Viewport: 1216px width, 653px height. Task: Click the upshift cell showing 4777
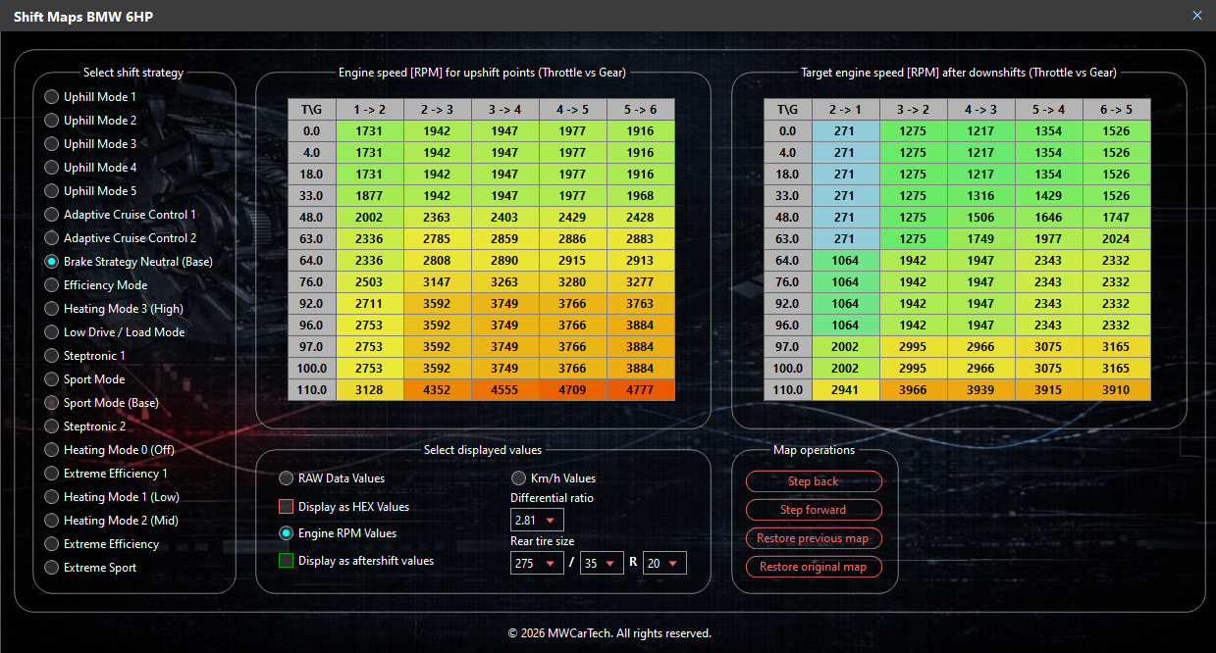coord(641,389)
